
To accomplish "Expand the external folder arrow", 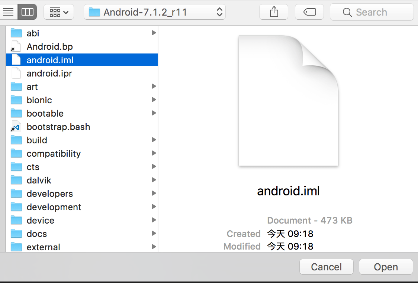I will [x=154, y=247].
